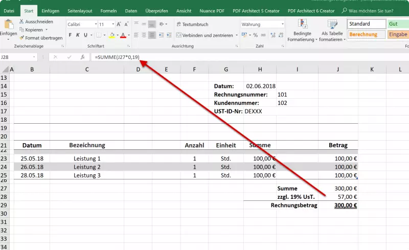Click the text orientation icon
409x250 pixels.
pos(162,24)
